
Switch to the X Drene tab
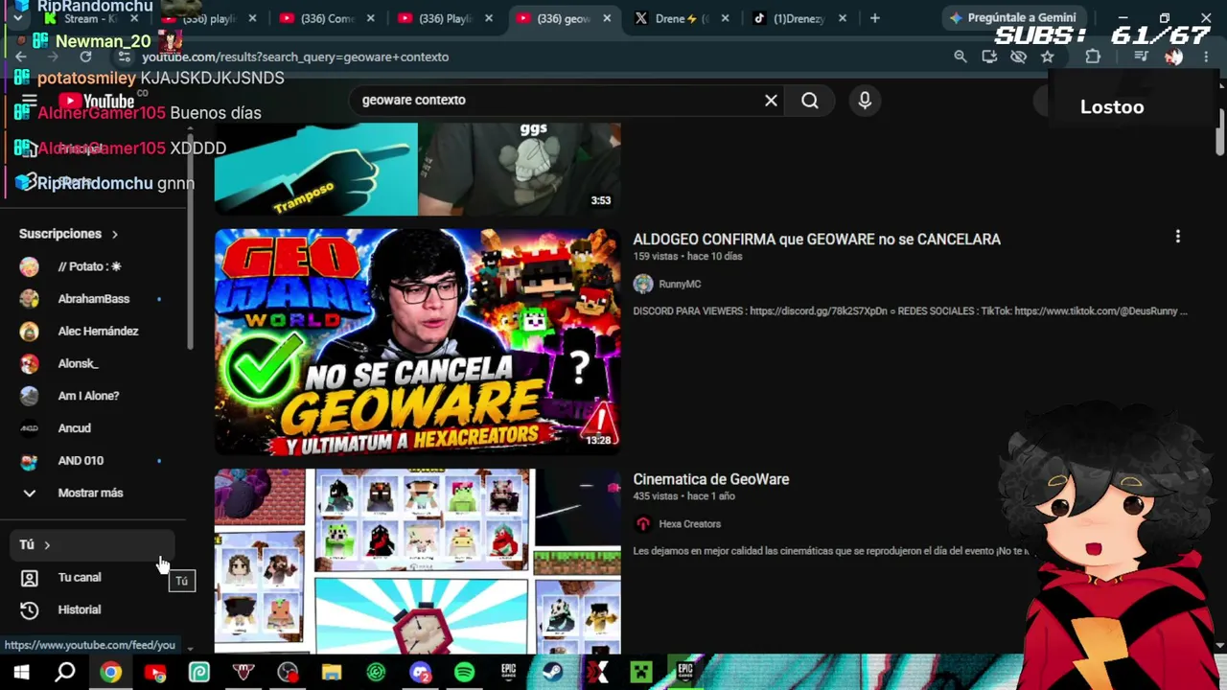click(683, 18)
